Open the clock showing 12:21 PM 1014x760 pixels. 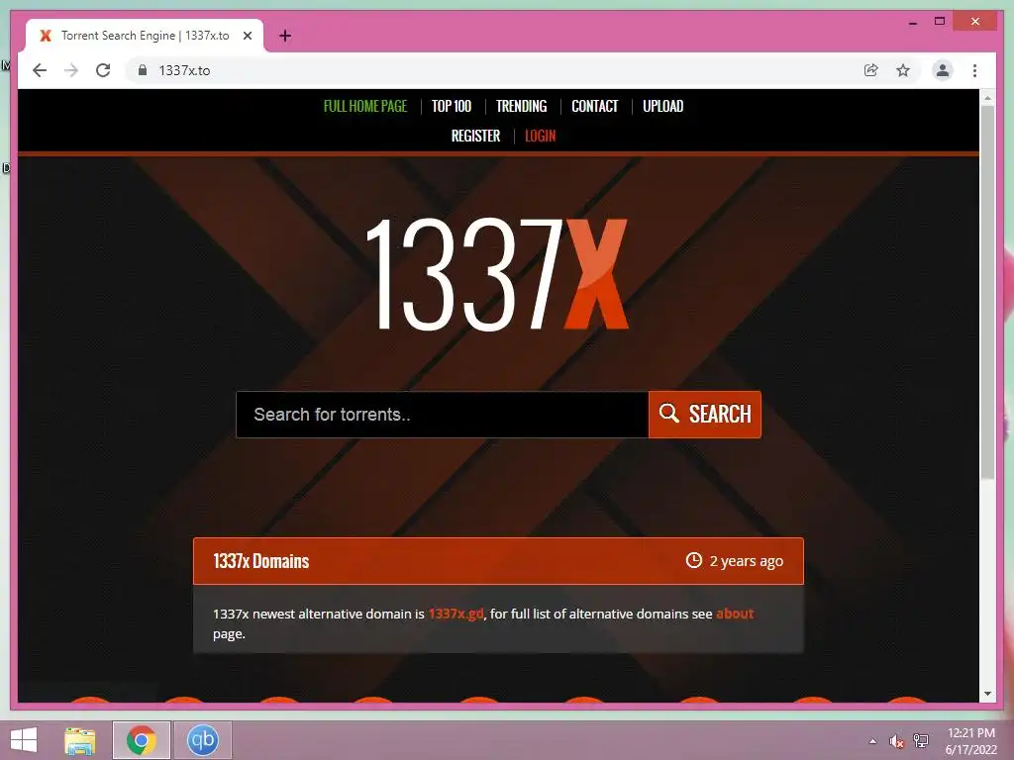[x=971, y=741]
